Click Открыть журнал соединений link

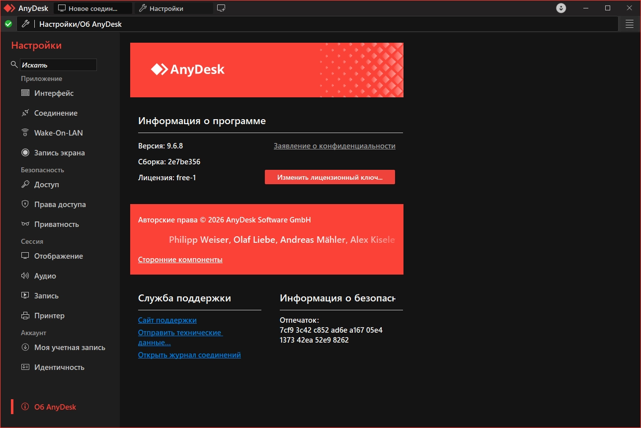(189, 355)
